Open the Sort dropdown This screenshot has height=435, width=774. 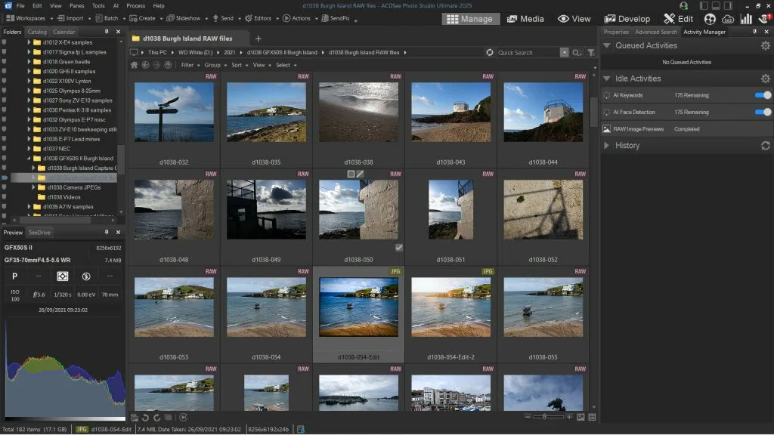coord(239,65)
